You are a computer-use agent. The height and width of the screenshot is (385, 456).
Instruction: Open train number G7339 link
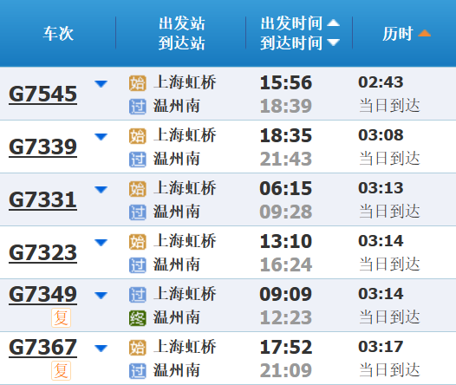pyautogui.click(x=42, y=147)
